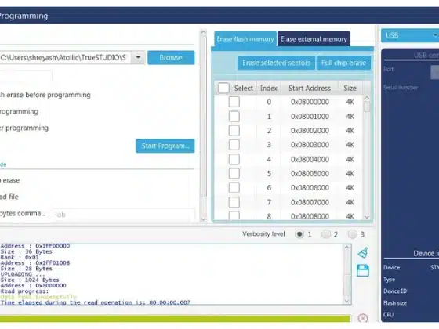Click the address cell 0x08002000

(x=310, y=130)
